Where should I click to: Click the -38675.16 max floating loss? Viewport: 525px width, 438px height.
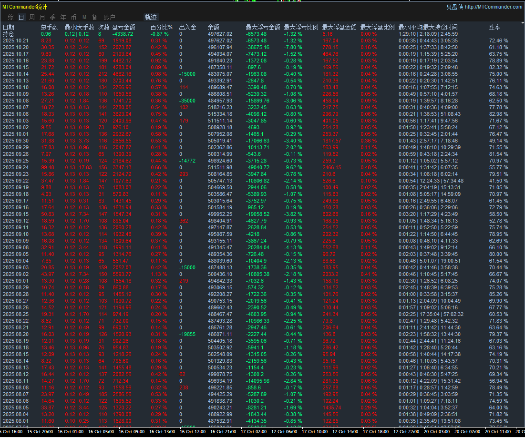(x=257, y=48)
